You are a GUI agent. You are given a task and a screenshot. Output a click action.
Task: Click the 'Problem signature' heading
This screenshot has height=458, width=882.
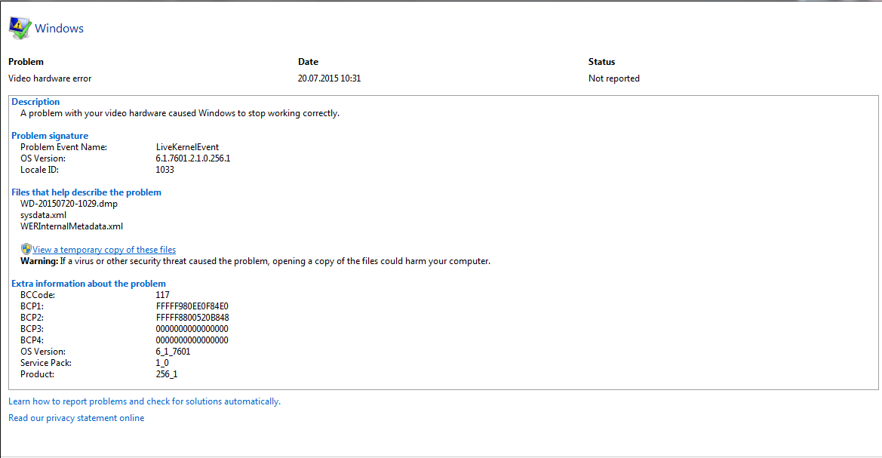[x=50, y=136]
